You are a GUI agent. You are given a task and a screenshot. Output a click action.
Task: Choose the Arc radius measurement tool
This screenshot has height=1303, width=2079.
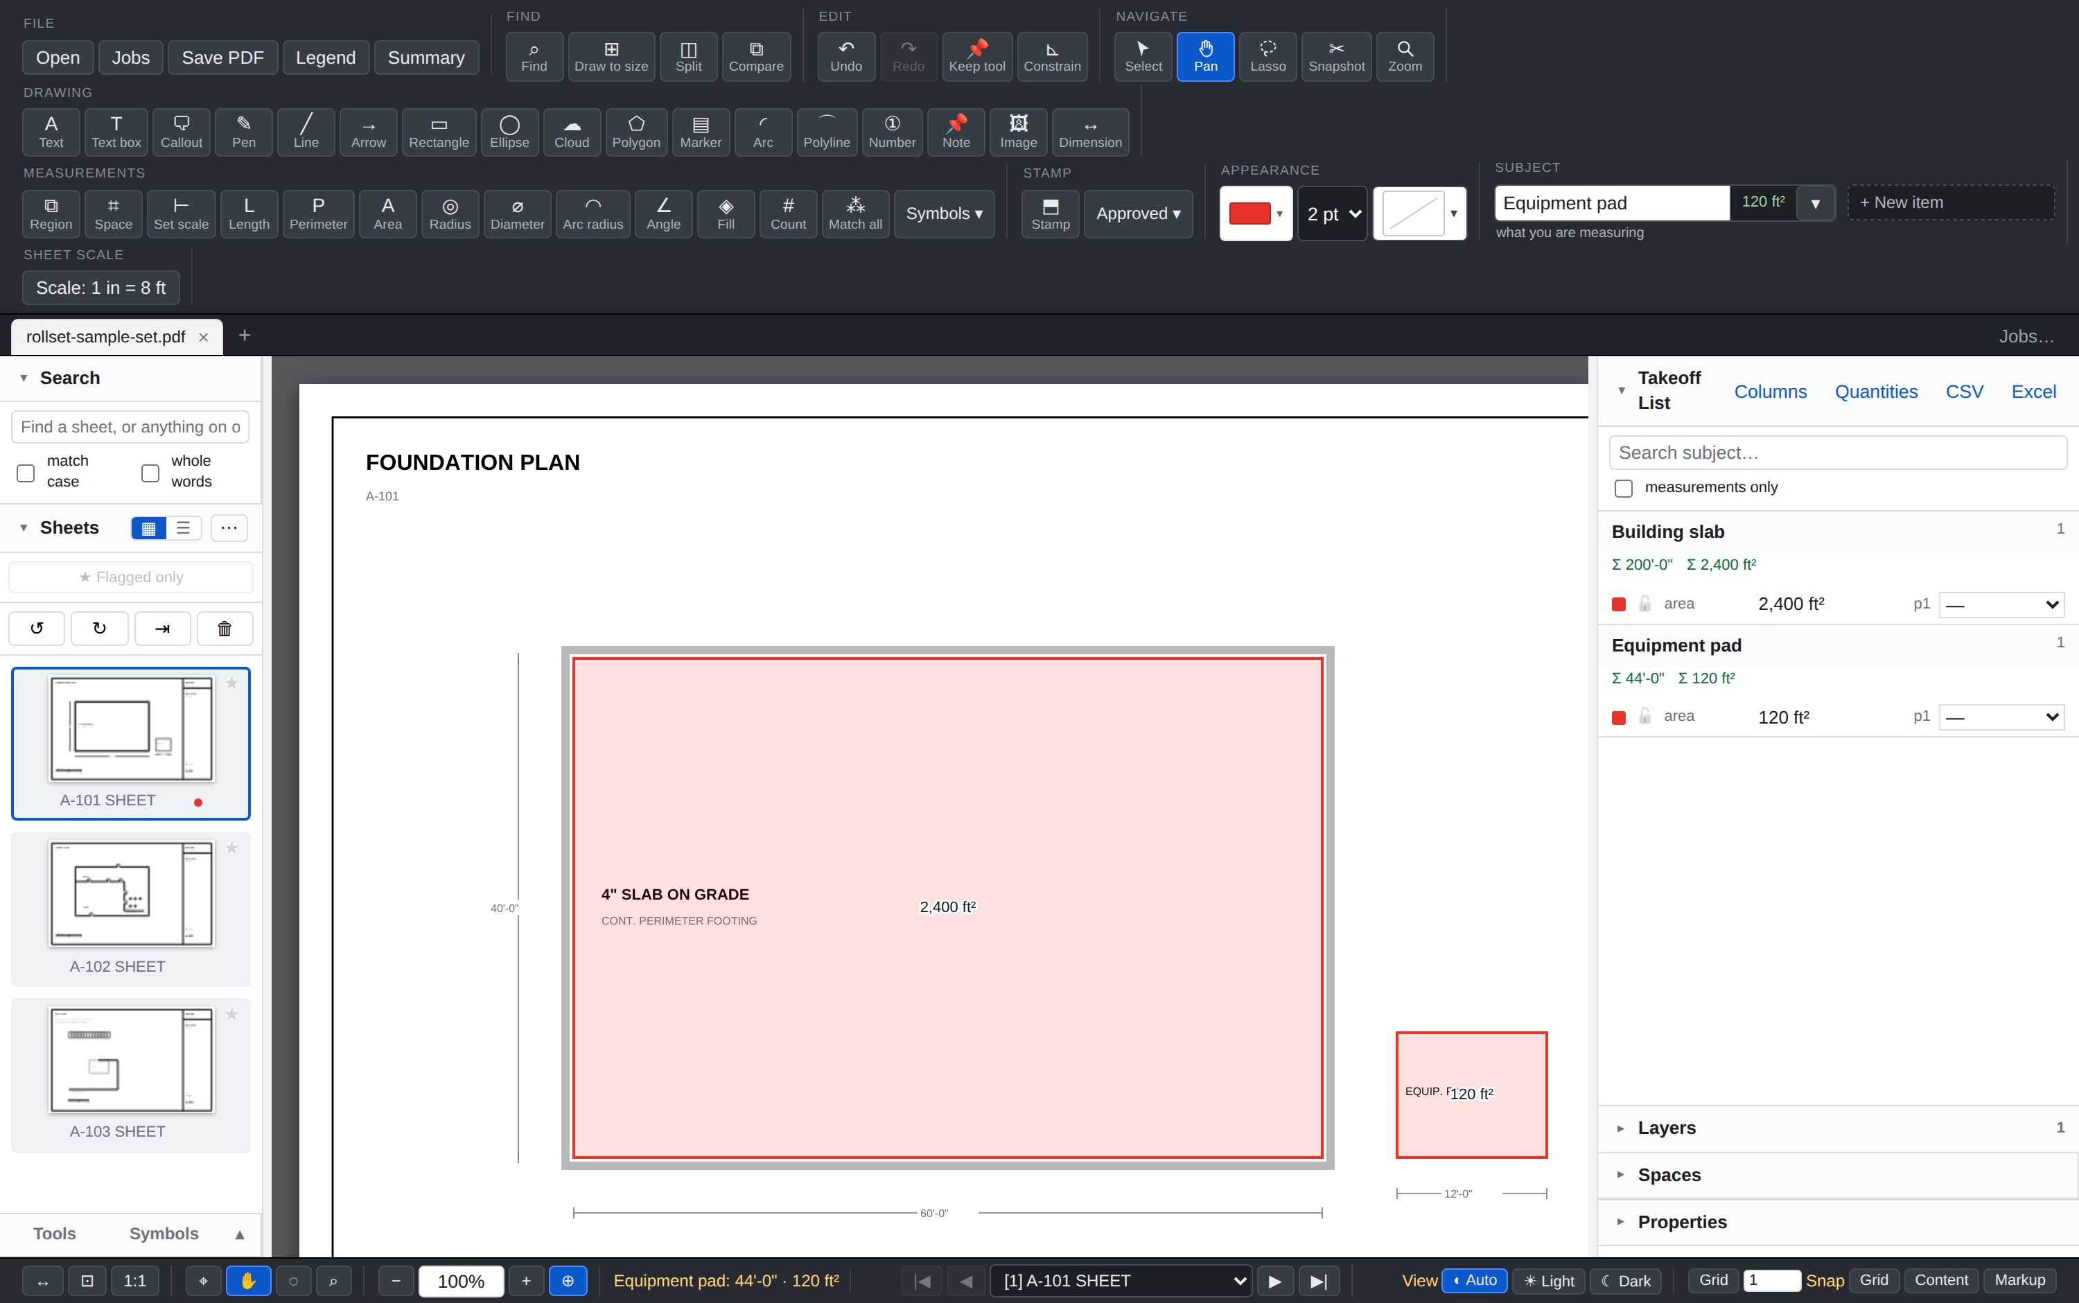(x=593, y=213)
